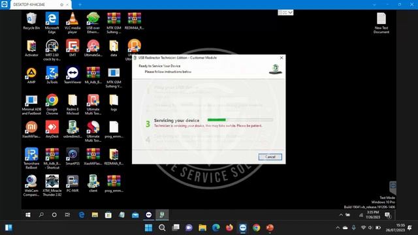Launch Microsoft Edge from the remote desktop
Screen dimensions: 418x235
pyautogui.click(x=52, y=23)
